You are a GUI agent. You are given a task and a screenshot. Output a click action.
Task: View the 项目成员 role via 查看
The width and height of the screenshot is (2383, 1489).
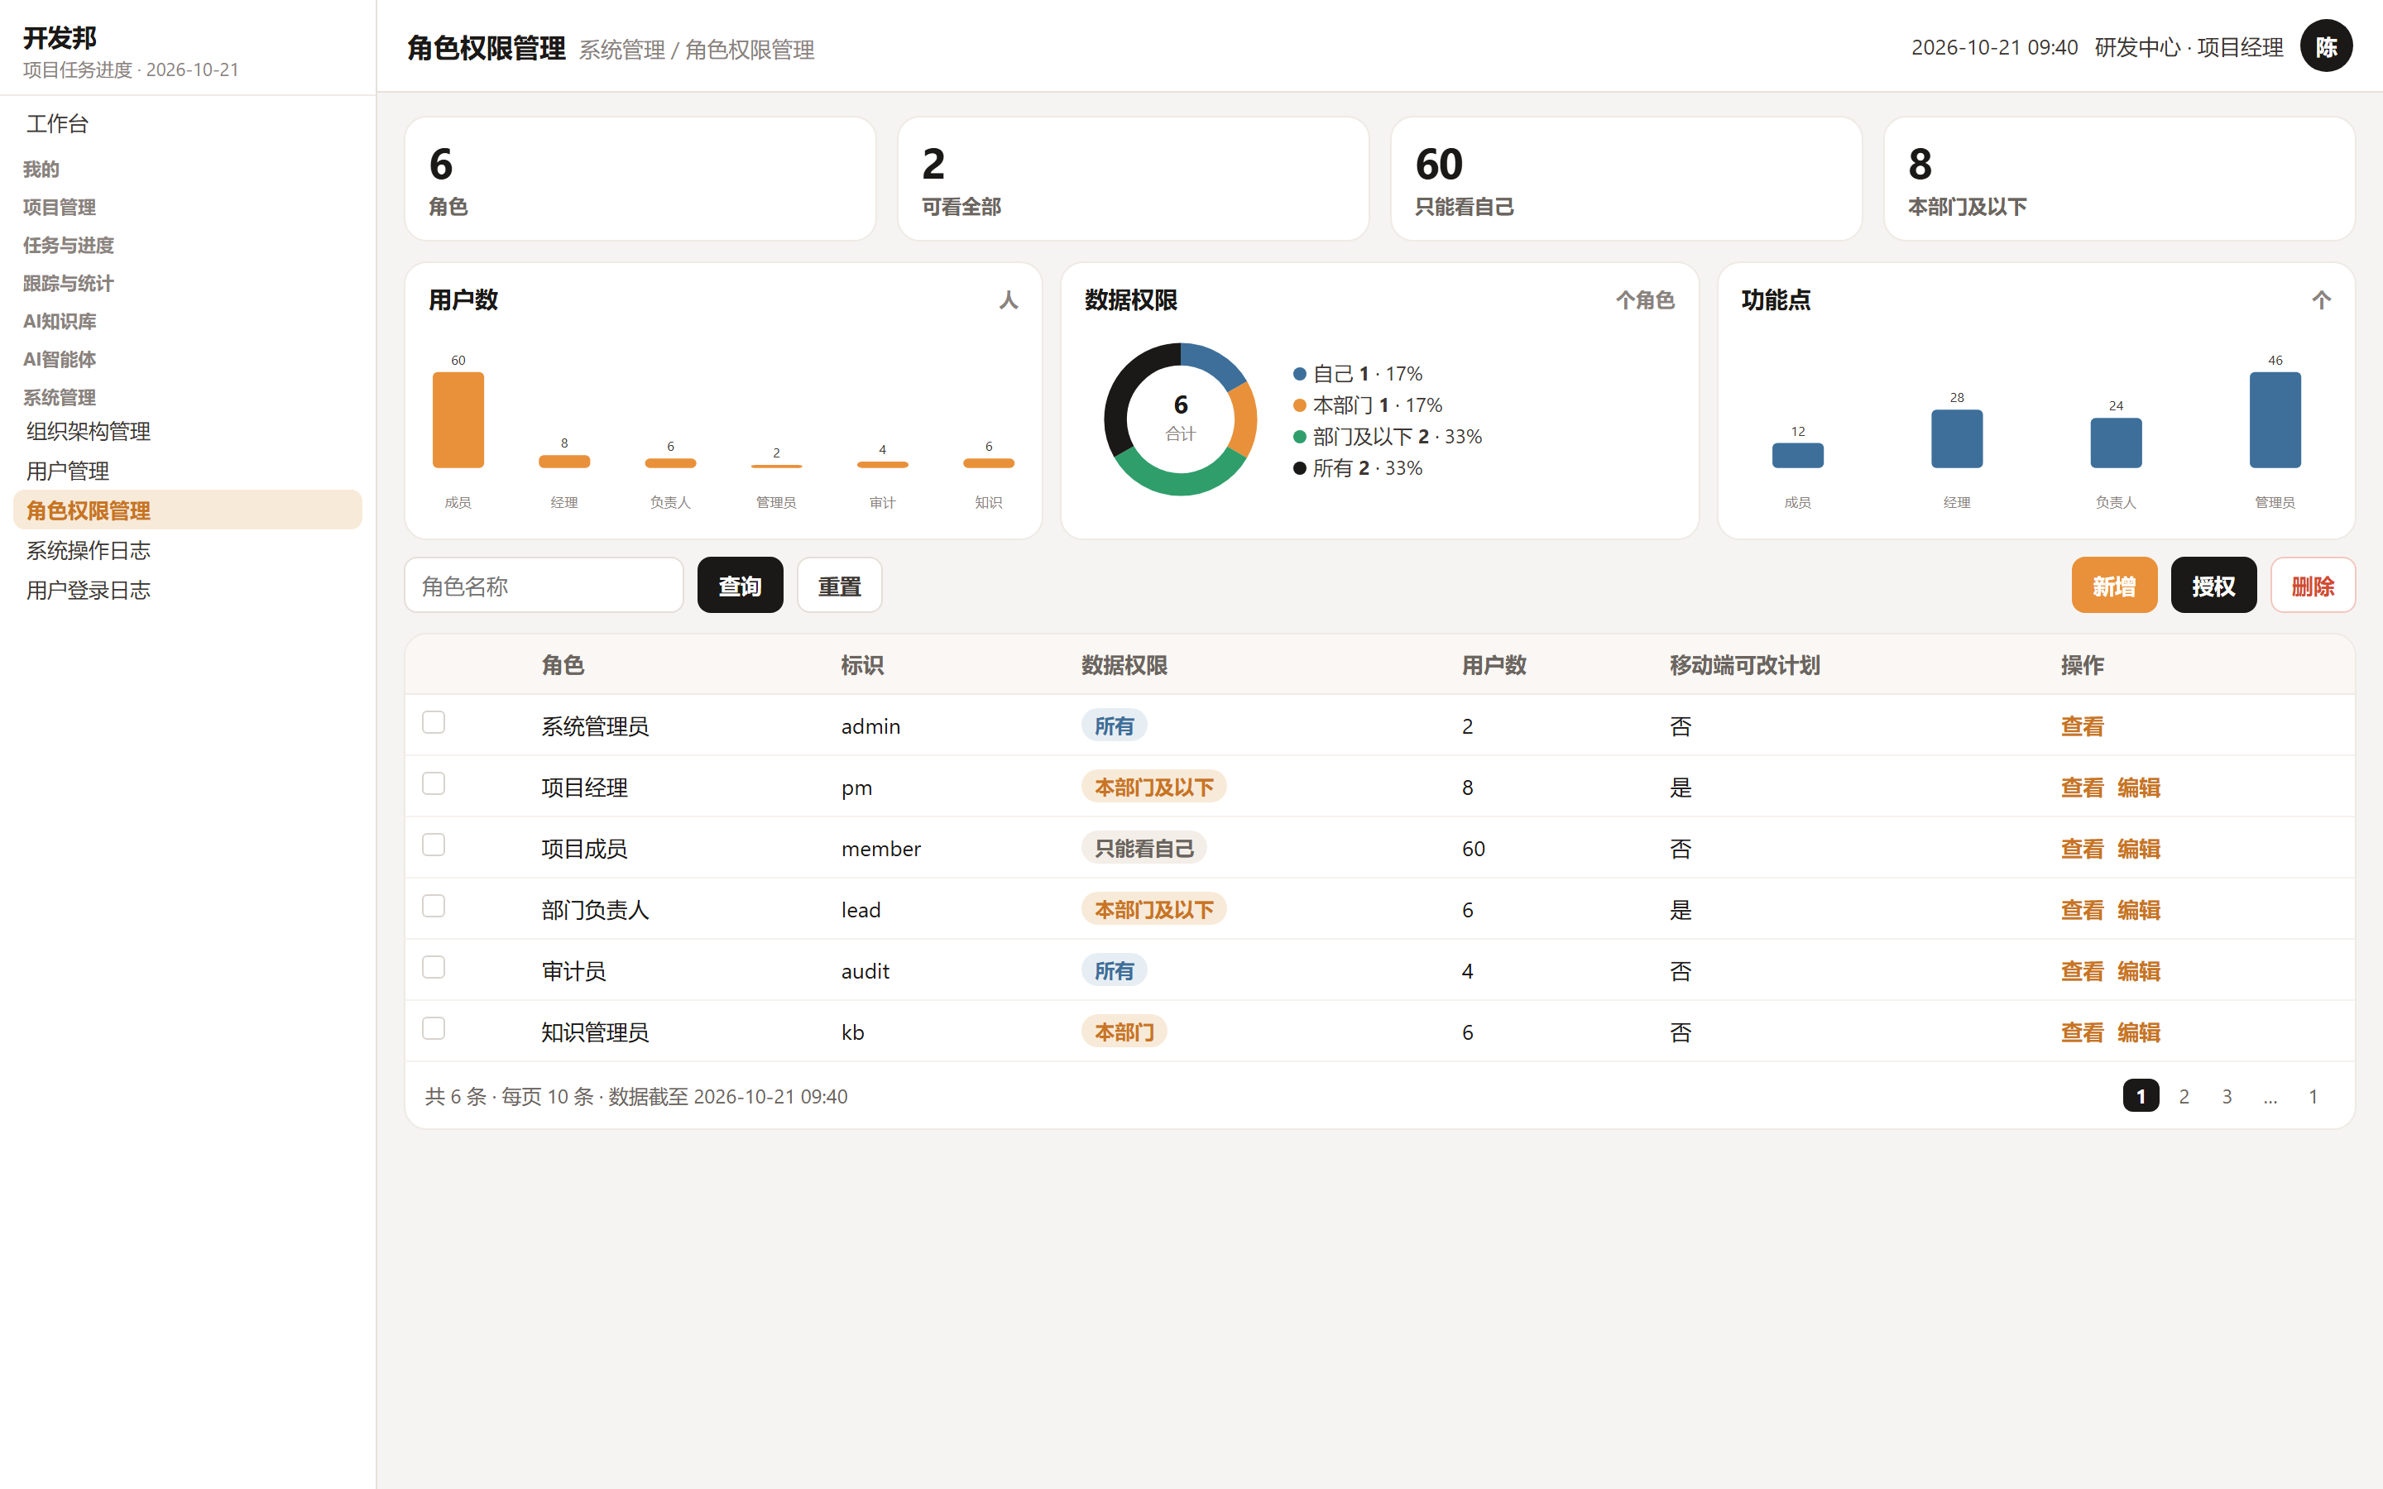pos(2082,849)
